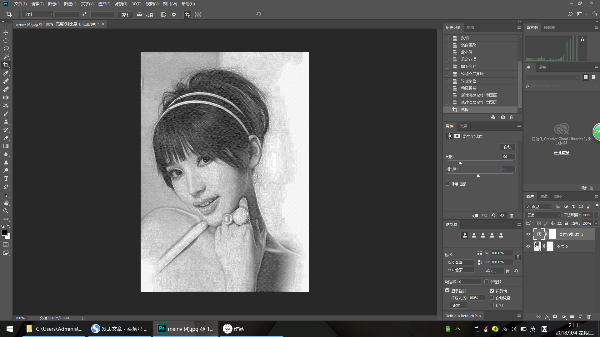The width and height of the screenshot is (600, 337).
Task: Uncheck the 已剪切 checkbox
Action: tap(492, 291)
